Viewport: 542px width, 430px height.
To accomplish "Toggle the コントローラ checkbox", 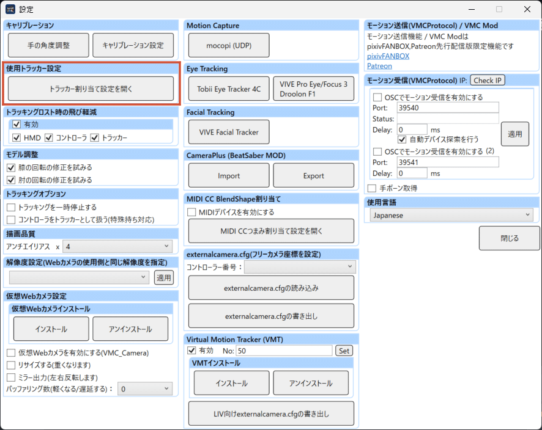I will pyautogui.click(x=48, y=137).
